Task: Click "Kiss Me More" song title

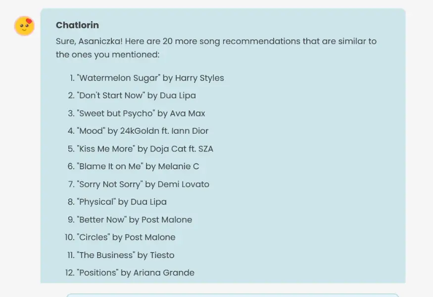Action: point(105,148)
